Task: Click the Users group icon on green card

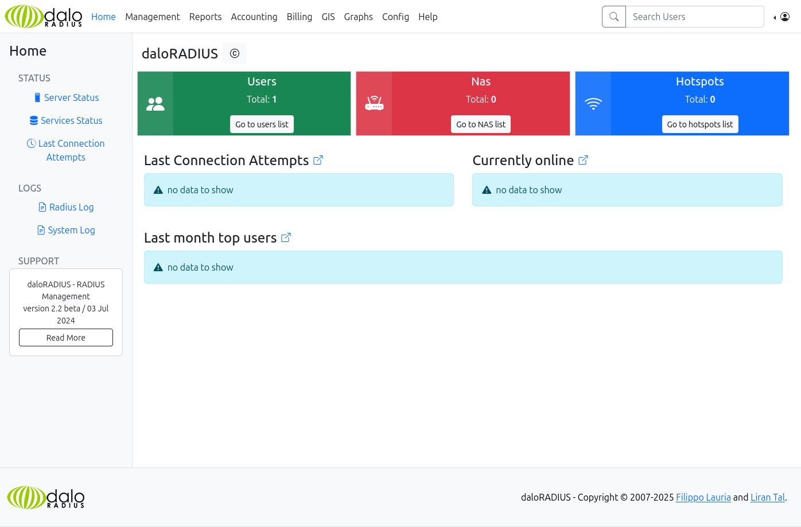Action: [x=155, y=104]
